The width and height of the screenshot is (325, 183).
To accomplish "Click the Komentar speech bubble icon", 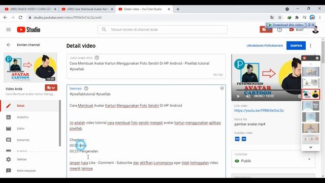I will pos(9,140).
